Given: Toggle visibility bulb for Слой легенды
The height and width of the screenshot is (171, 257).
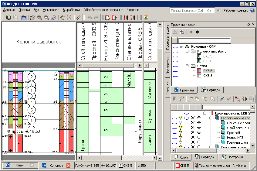Looking at the screenshot, I should (181, 128).
